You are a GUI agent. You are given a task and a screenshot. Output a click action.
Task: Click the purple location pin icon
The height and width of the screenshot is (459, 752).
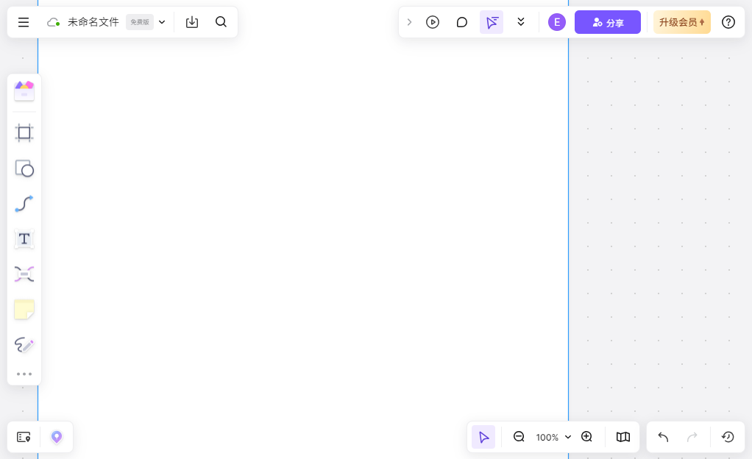point(57,437)
